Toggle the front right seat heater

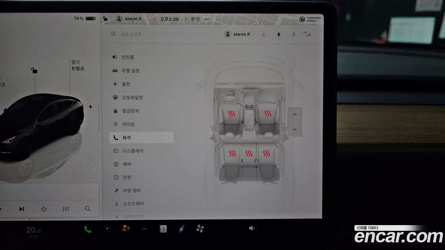(x=267, y=114)
